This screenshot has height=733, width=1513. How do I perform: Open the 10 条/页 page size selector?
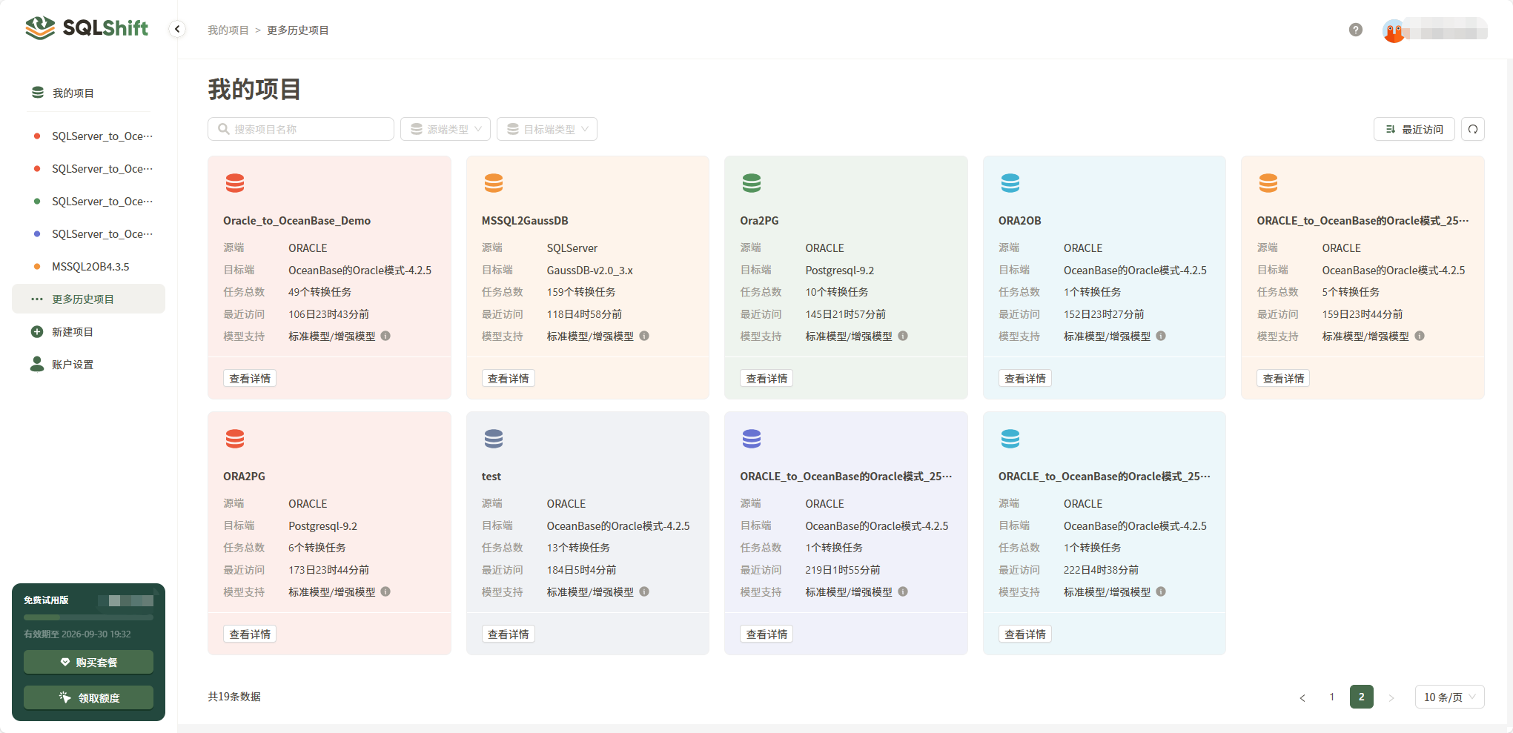[1449, 697]
